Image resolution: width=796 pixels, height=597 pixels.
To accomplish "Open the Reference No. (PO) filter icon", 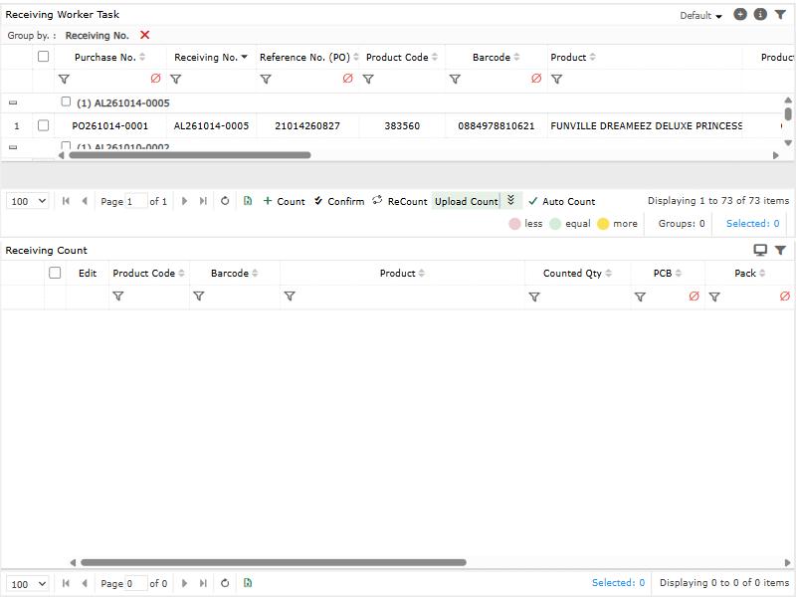I will [x=266, y=80].
